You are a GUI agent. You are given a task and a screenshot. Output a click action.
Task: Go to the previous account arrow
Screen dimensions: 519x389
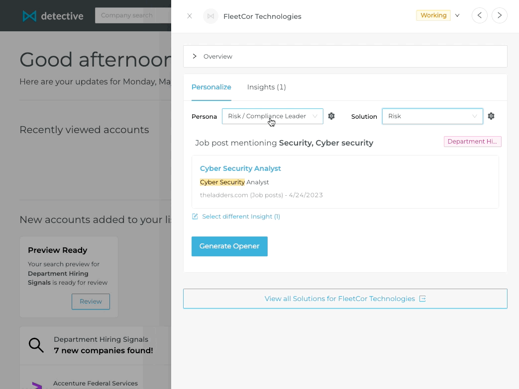click(x=480, y=15)
